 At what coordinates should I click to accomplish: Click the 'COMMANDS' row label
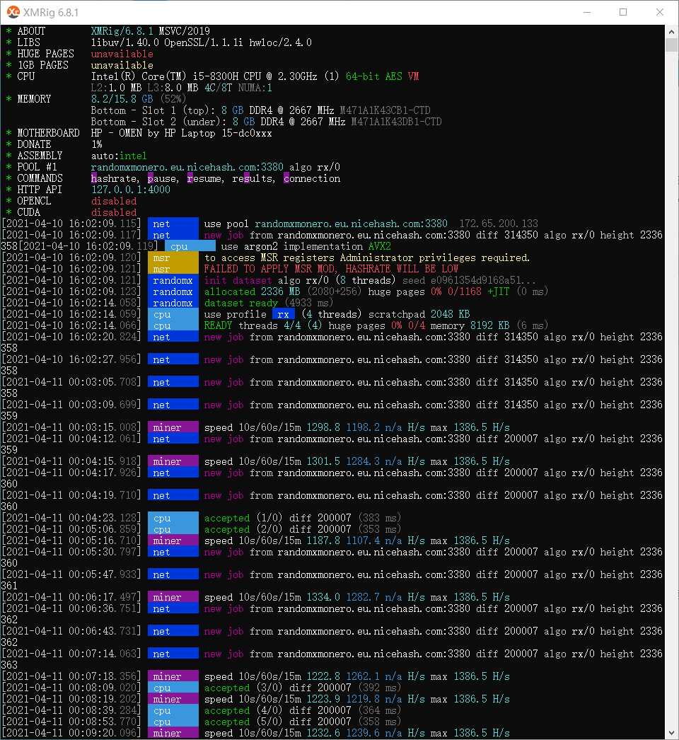click(x=40, y=178)
